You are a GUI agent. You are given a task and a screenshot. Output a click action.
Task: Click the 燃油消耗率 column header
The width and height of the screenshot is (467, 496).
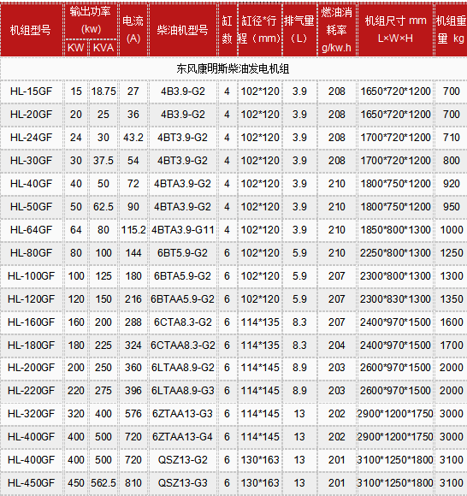coord(336,30)
